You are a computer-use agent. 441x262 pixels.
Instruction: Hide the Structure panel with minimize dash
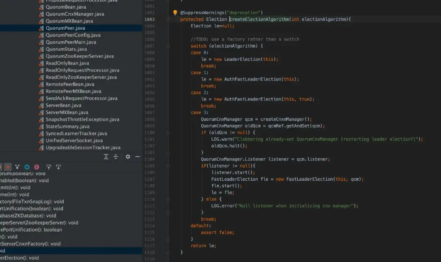[138, 157]
